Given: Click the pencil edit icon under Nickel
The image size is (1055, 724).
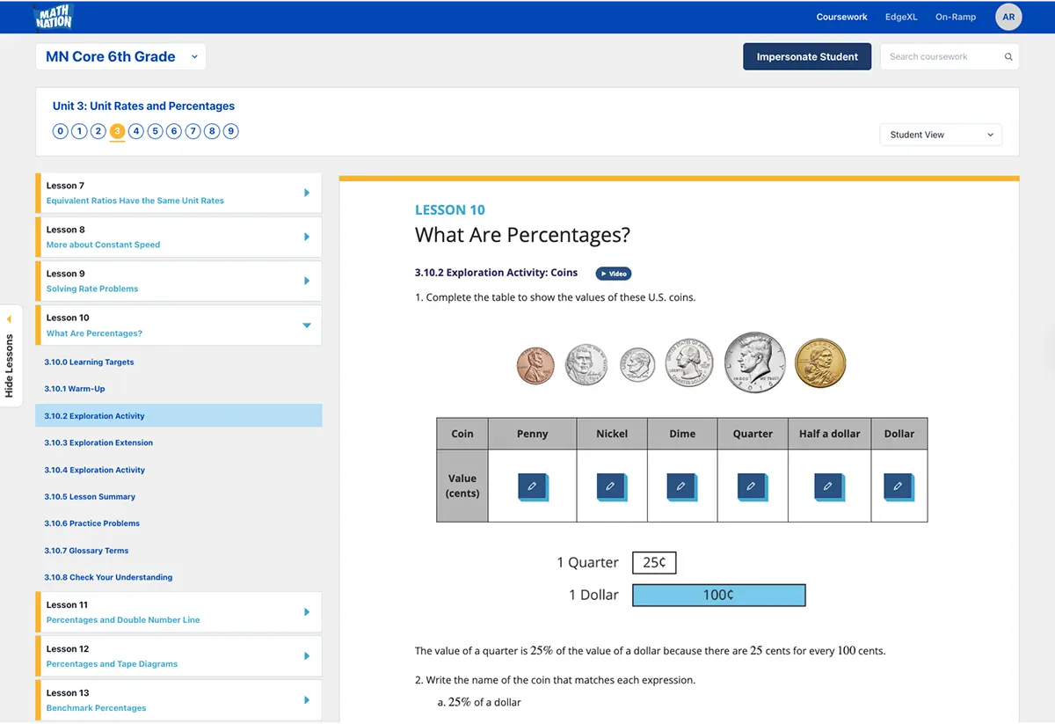Looking at the screenshot, I should pyautogui.click(x=610, y=486).
